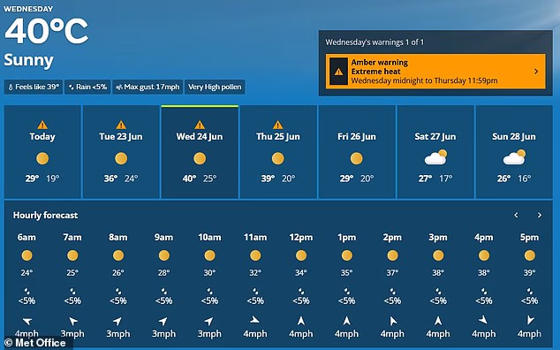Click the <5% rain chance at 3pm
Image resolution: width=560 pixels, height=350 pixels.
click(438, 301)
